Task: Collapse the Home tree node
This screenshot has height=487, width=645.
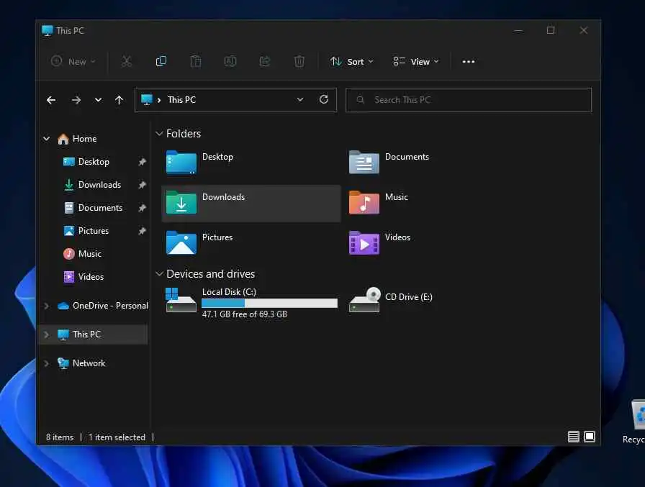Action: coord(47,139)
